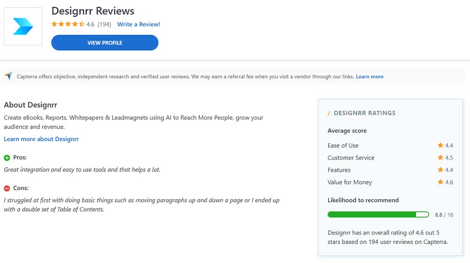Click the Likelihood to recommend progress bar

click(x=378, y=215)
